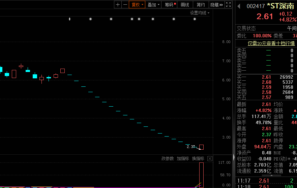Click the plus zoom-in chart button

pyautogui.click(x=118, y=4)
